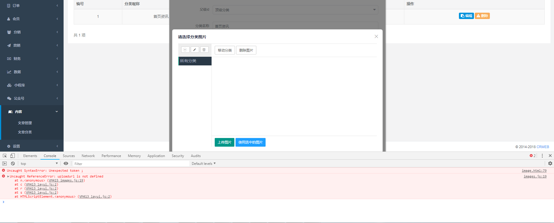Screen dimensions: 554x223
Task: Click the delete category trash icon
Action: 204,50
